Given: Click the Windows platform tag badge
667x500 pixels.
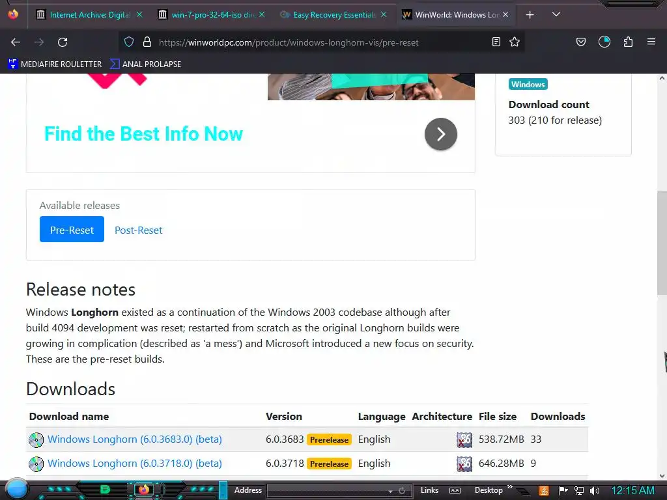Looking at the screenshot, I should (x=528, y=84).
